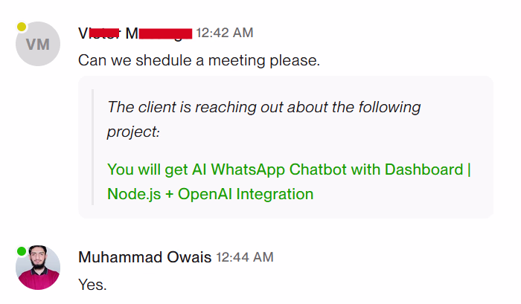Select the 'Can we shedule a meeting' message
Screen dimensions: 521x304
[x=199, y=59]
